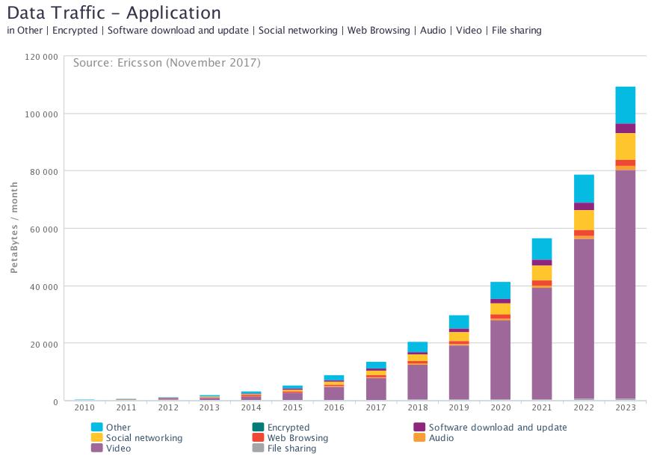Click the orange Audio legend swatch
This screenshot has width=654, height=462.
click(419, 438)
